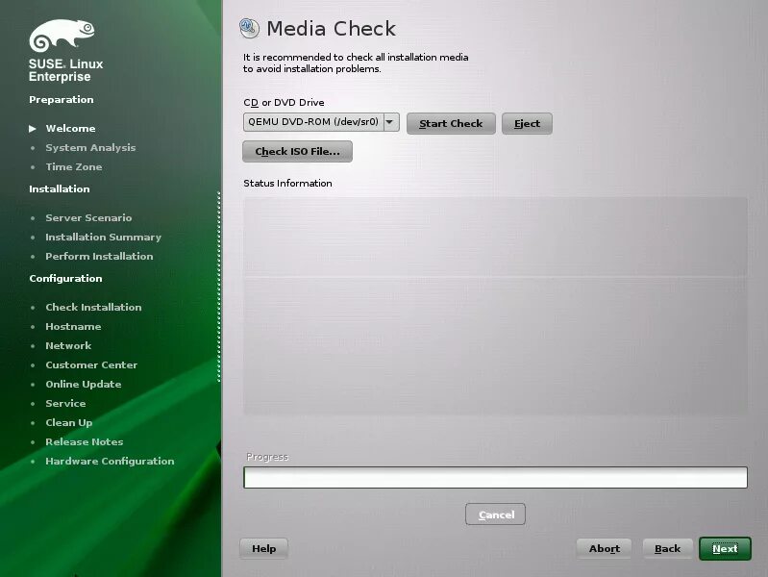Image resolution: width=768 pixels, height=577 pixels.
Task: Cancel the media check
Action: 495,514
